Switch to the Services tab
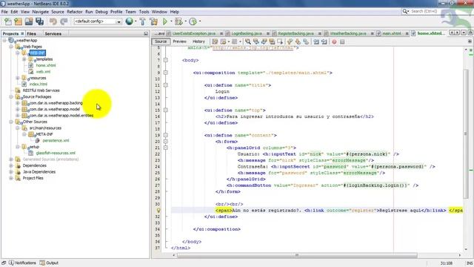This screenshot has height=267, width=474. coord(53,33)
